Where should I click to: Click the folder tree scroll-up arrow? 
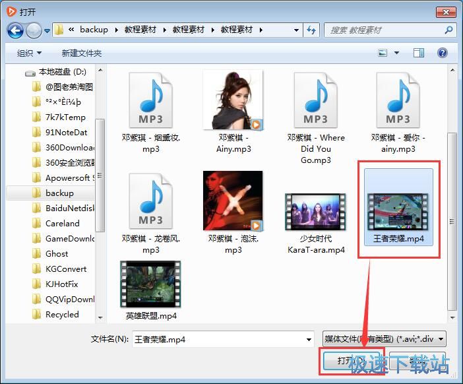pyautogui.click(x=100, y=71)
